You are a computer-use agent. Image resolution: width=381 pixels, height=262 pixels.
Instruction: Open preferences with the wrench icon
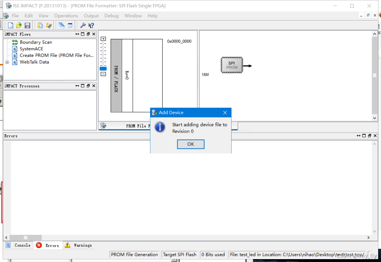(x=83, y=26)
